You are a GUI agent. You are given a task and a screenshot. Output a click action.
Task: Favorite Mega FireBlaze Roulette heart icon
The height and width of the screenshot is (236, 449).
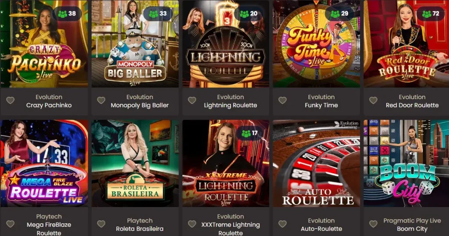point(11,224)
